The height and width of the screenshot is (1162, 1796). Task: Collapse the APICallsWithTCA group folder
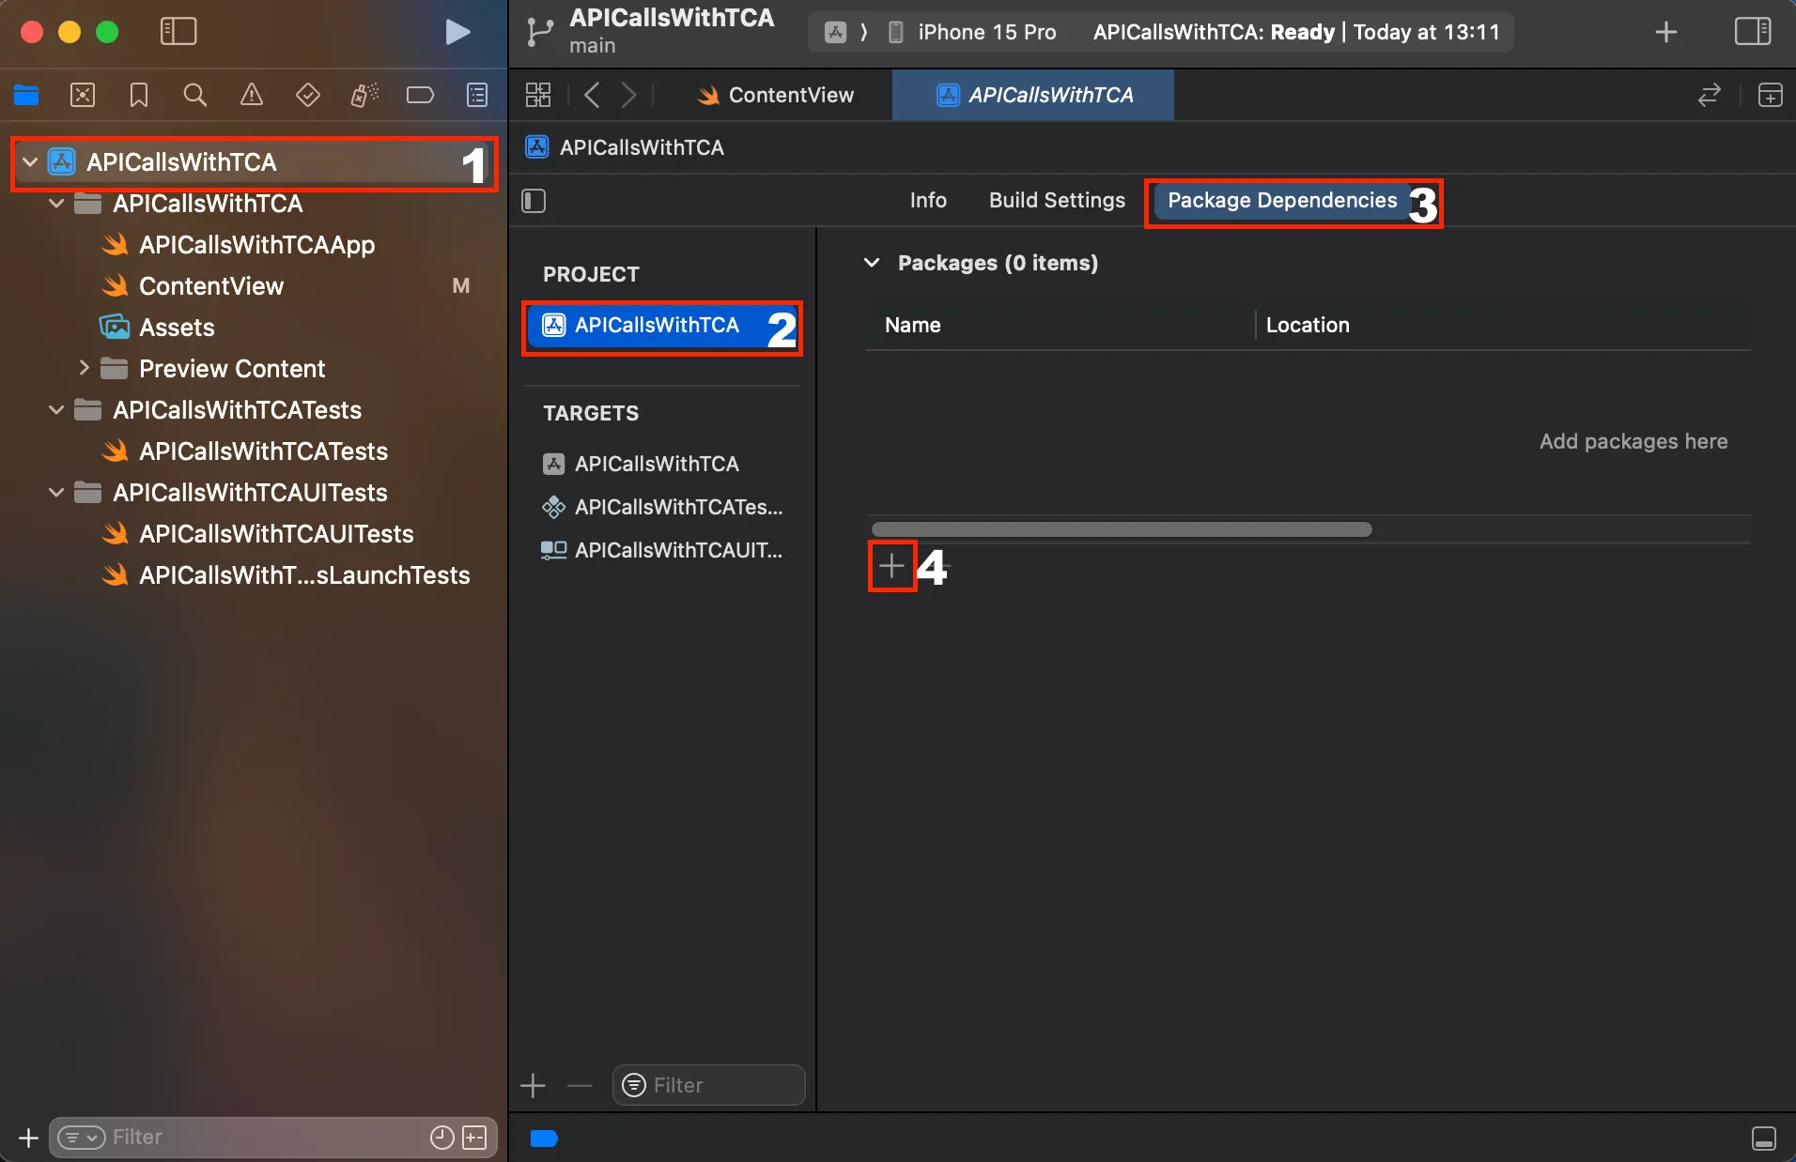tap(56, 204)
